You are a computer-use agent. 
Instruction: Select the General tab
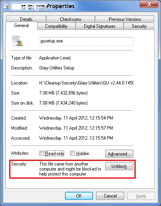click(x=22, y=25)
